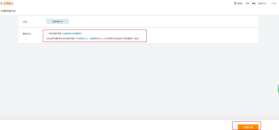Check the 我已阅读并同意 agreement checkbox
The width and height of the screenshot is (279, 130).
pyautogui.click(x=47, y=33)
